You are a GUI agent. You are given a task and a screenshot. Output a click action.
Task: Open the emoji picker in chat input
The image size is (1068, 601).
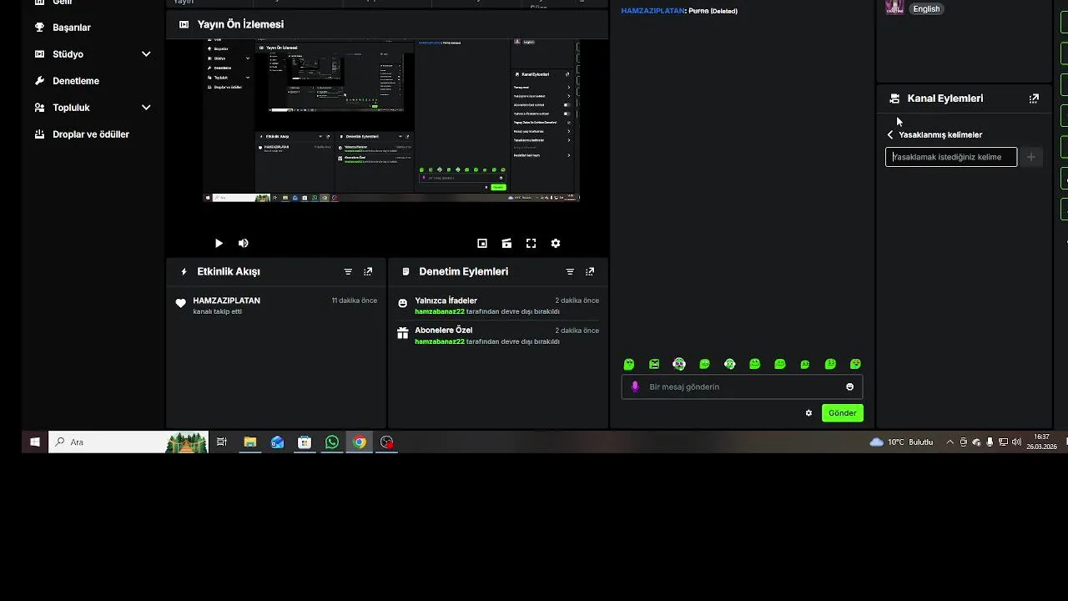tap(850, 386)
